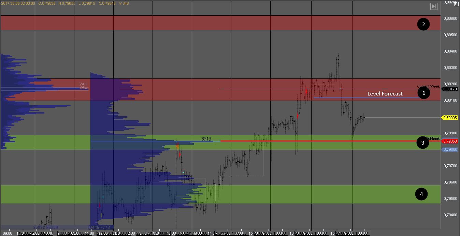Click the small square icon above price scale
Image resolution: width=460 pixels, height=236 pixels.
pos(456,3)
